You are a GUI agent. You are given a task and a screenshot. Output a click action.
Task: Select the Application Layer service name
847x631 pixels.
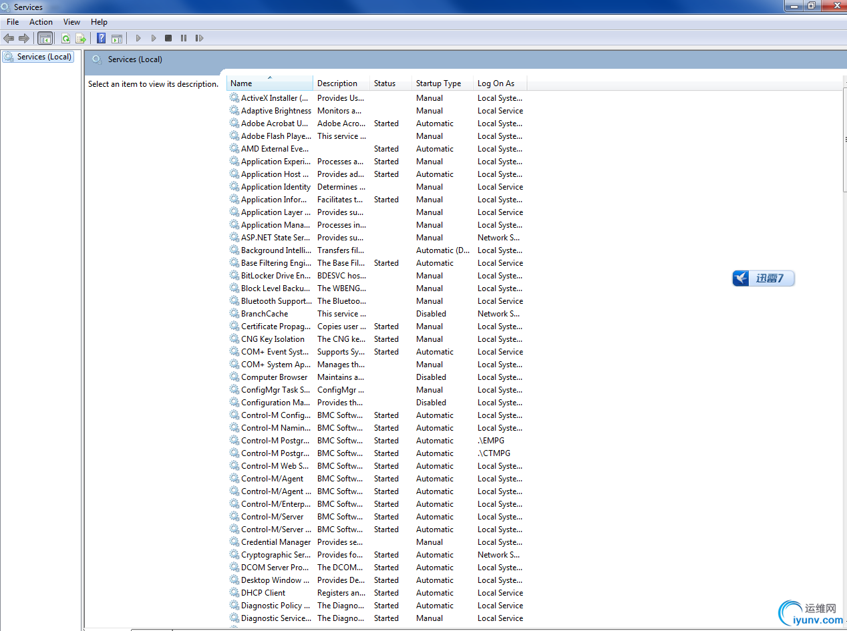[276, 212]
